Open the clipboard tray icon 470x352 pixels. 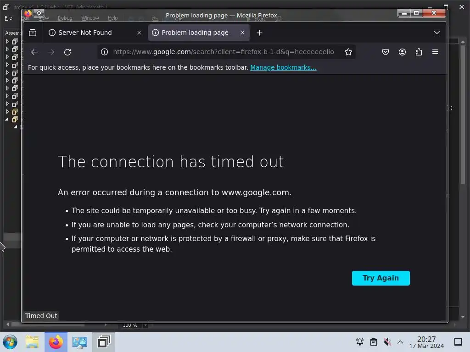click(374, 341)
